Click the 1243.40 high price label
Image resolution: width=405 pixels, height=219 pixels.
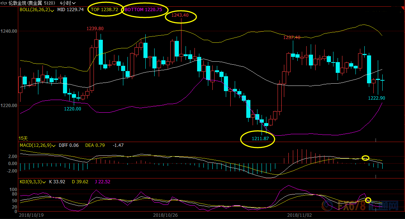click(180, 15)
